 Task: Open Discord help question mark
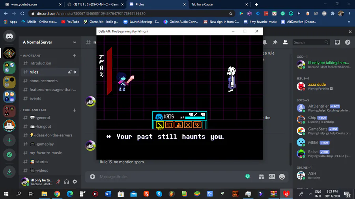[x=348, y=42]
